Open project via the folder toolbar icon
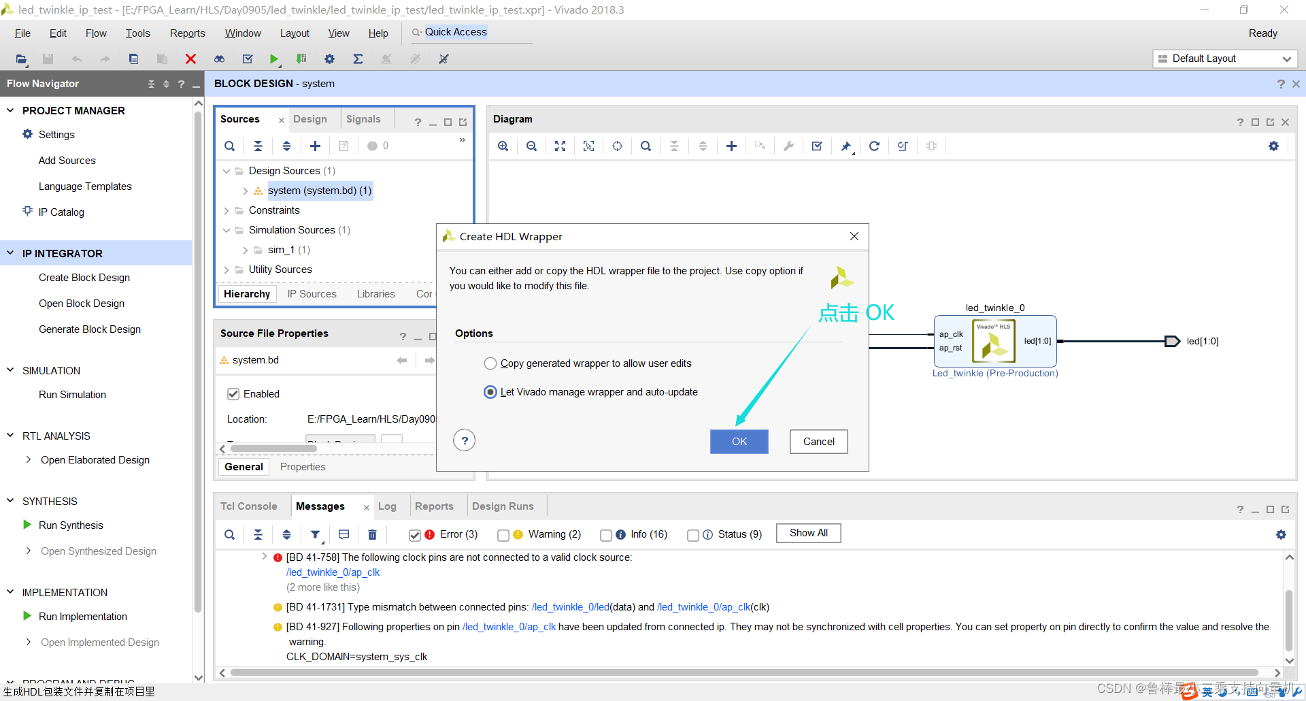 point(21,59)
